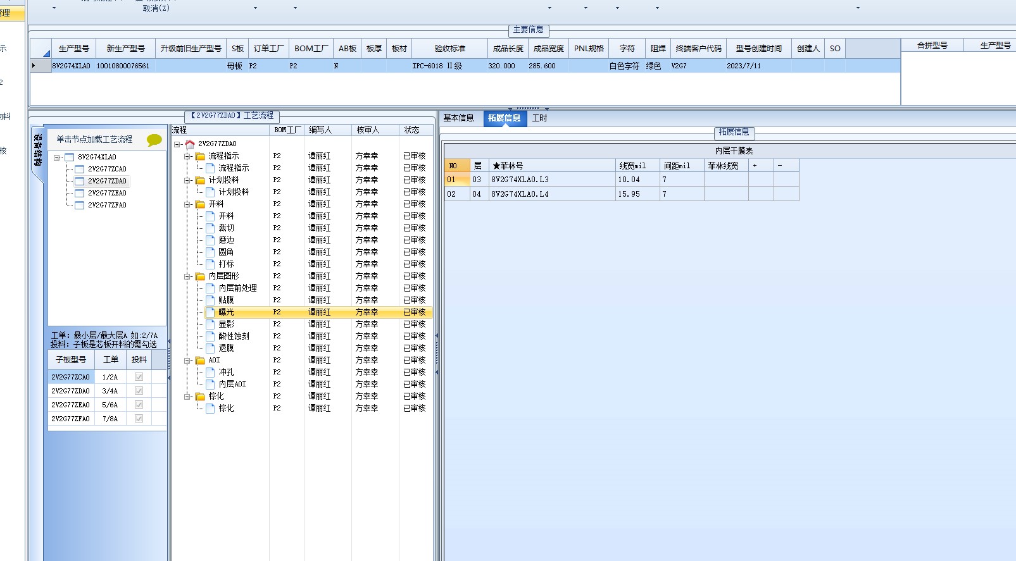Image resolution: width=1016 pixels, height=561 pixels.
Task: Click the 状态 column header in process list
Action: point(416,130)
